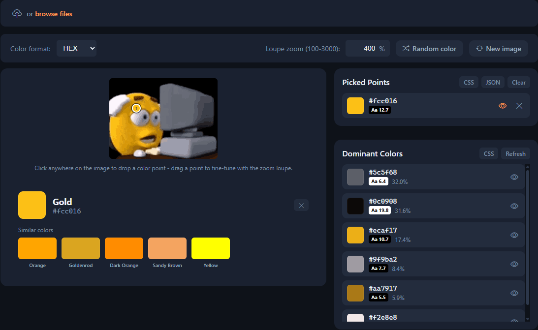Click the 17.4% percentage text

coord(403,240)
